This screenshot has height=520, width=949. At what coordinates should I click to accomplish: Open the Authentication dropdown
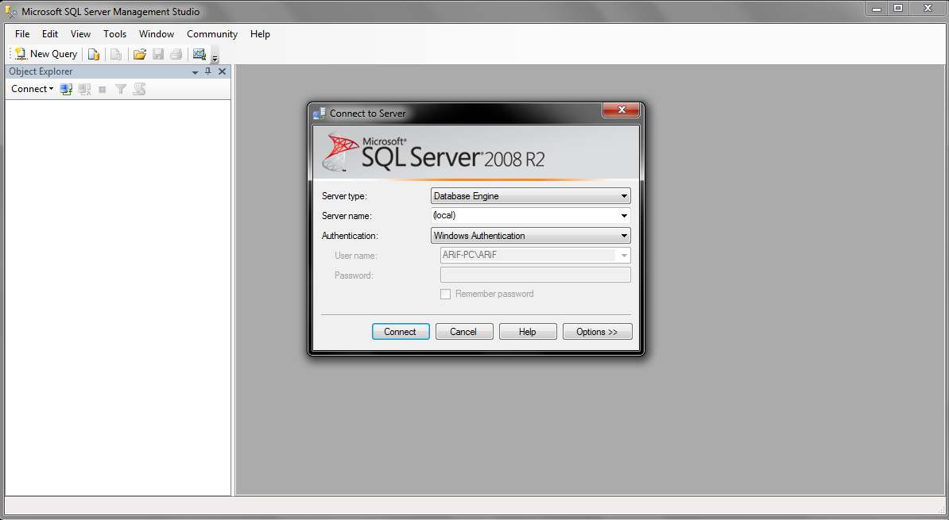531,236
